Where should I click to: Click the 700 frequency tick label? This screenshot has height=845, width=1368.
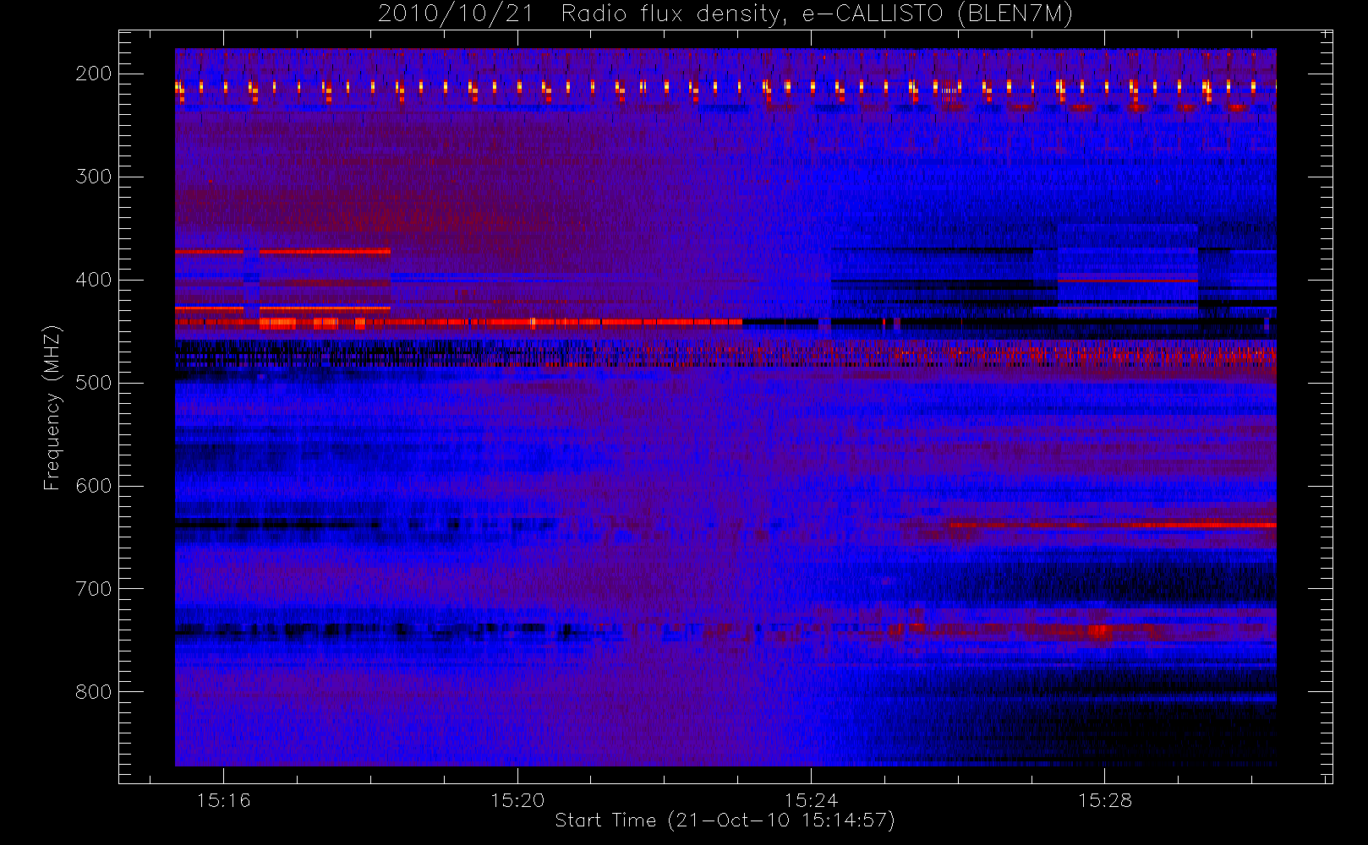pyautogui.click(x=93, y=589)
